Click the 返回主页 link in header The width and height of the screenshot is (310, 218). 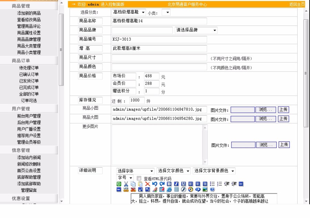pyautogui.click(x=297, y=4)
